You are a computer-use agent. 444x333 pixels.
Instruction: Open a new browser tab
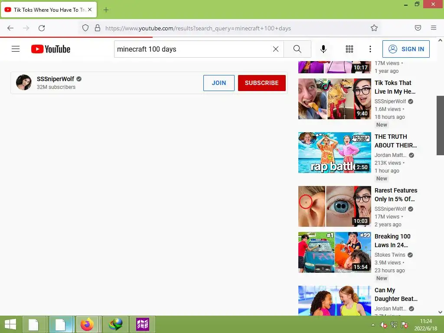(106, 10)
